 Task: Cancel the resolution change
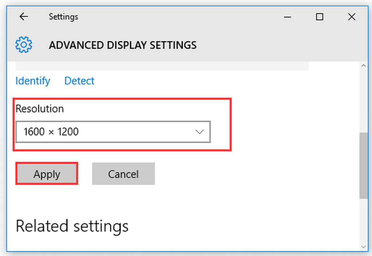(123, 174)
